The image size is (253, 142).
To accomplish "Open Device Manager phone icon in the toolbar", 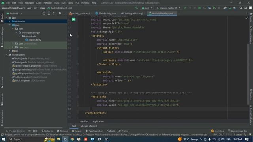I will [x=230, y=8].
